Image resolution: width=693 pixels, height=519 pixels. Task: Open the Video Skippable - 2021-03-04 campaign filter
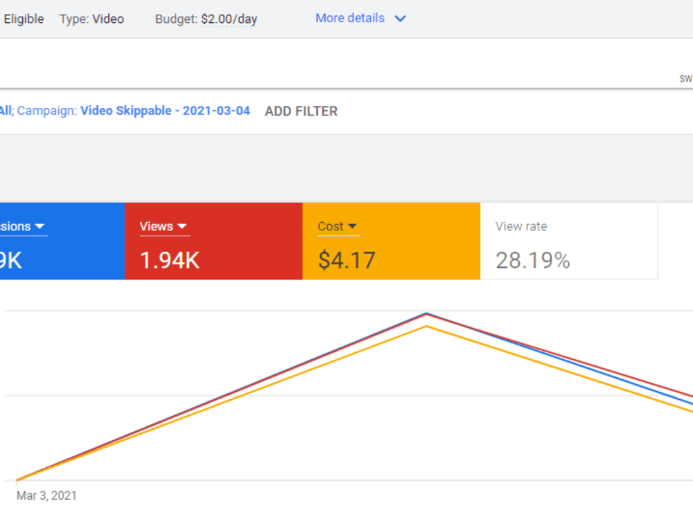pyautogui.click(x=165, y=110)
